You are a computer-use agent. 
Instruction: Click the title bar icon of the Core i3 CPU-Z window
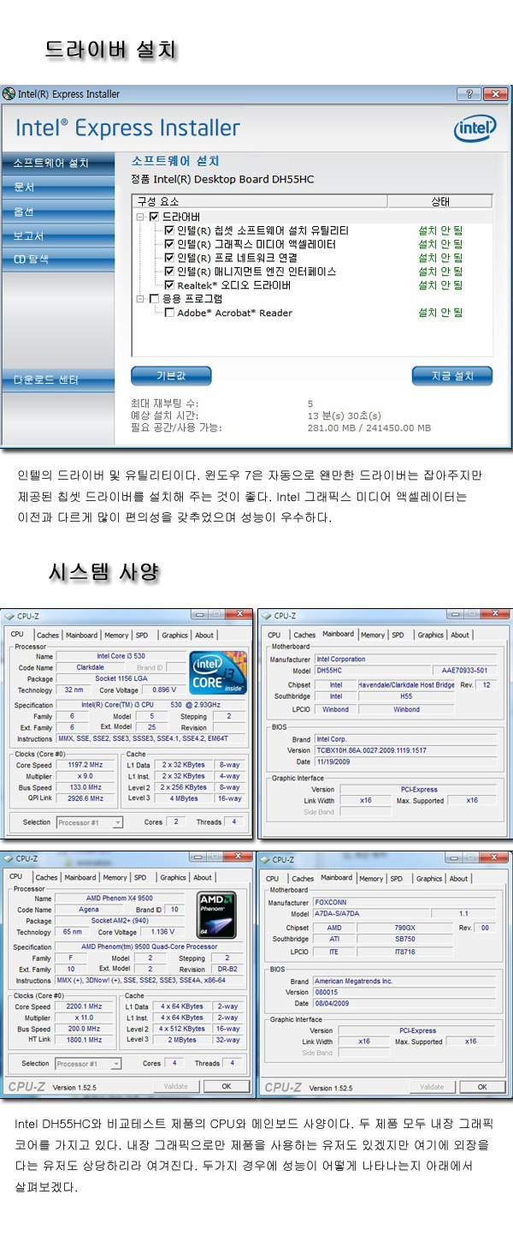click(x=9, y=615)
